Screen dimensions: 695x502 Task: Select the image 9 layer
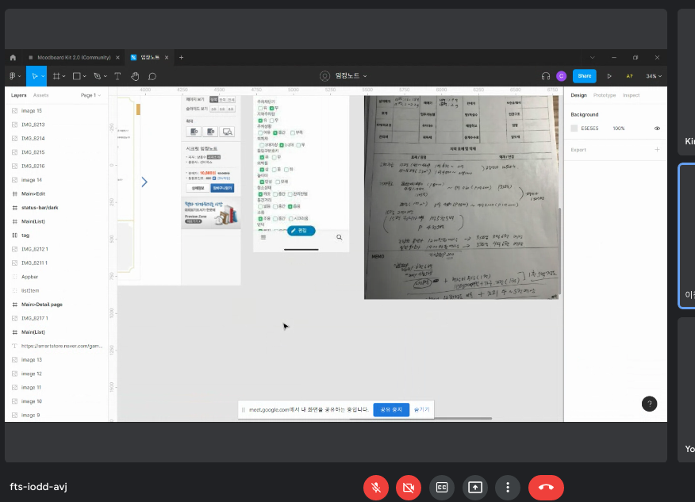pyautogui.click(x=57, y=415)
